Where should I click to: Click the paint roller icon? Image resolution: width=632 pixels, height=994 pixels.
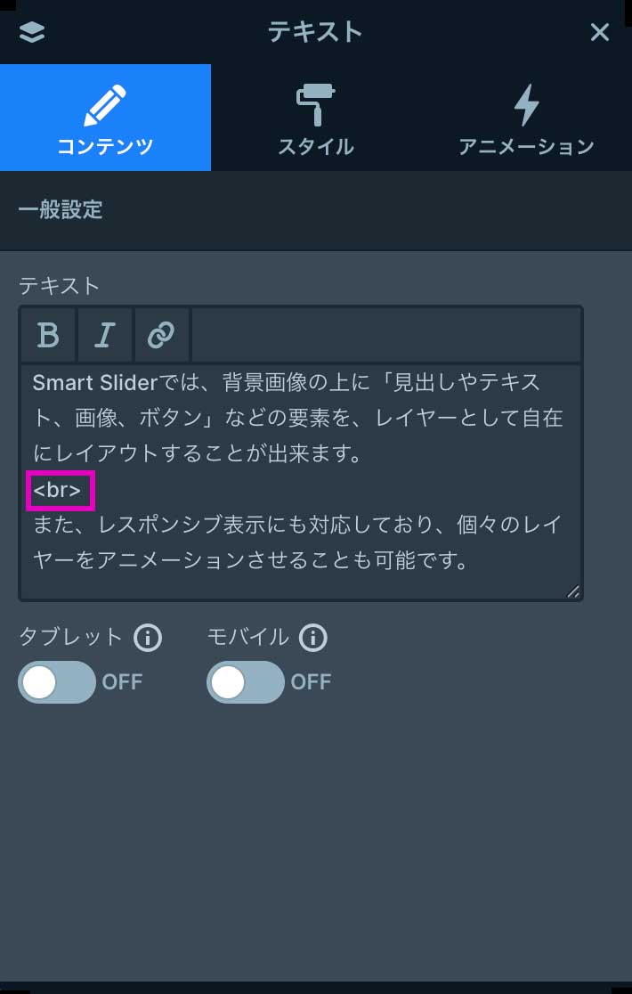tap(315, 104)
